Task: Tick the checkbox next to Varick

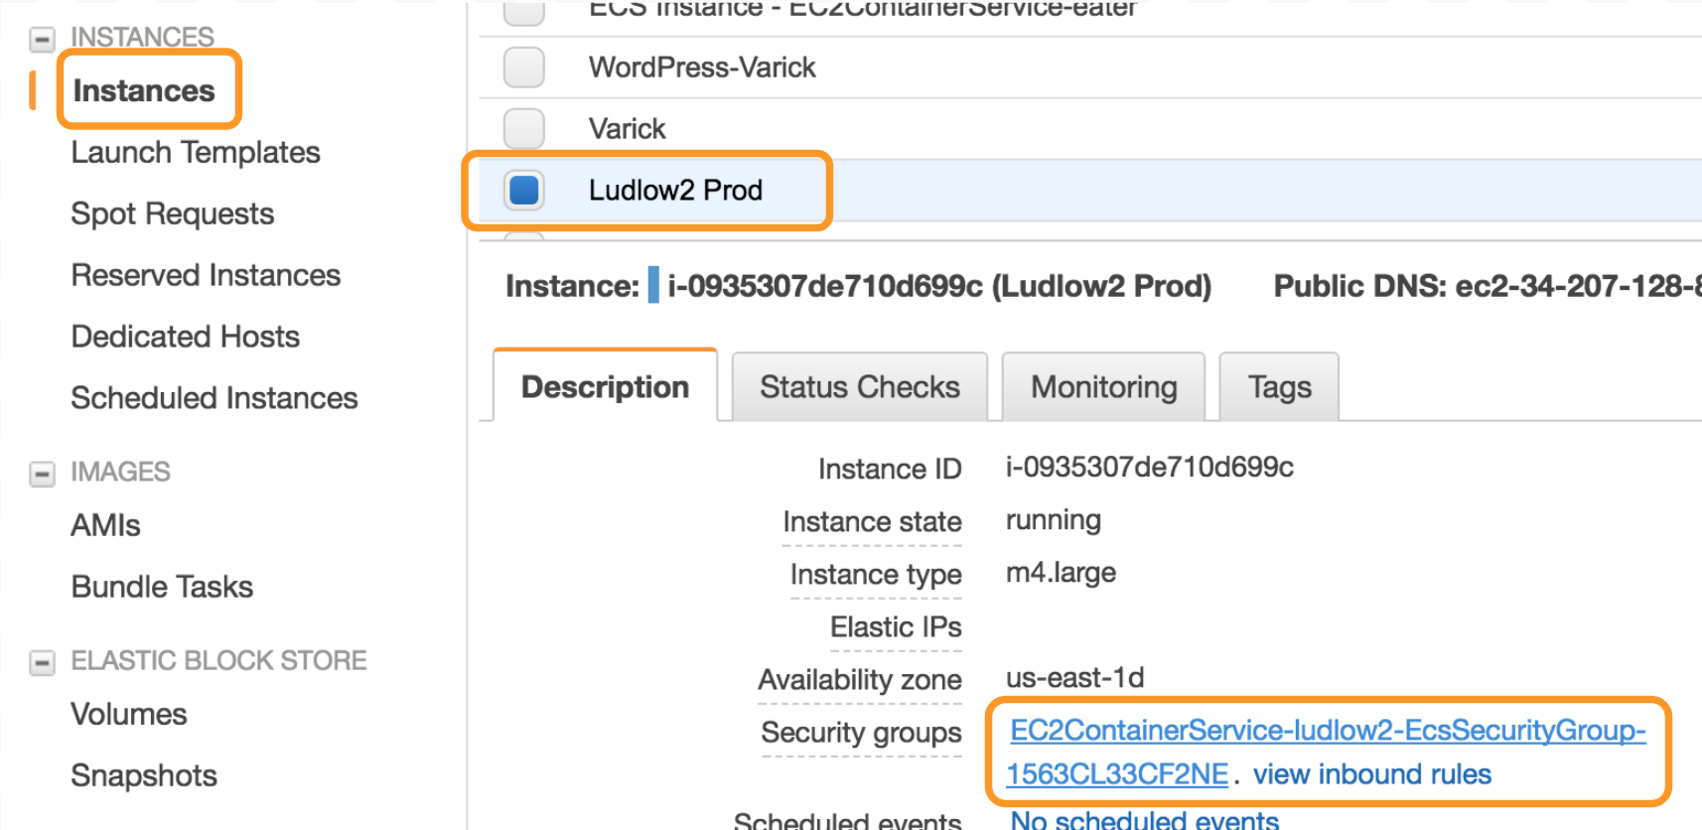Action: [x=523, y=129]
